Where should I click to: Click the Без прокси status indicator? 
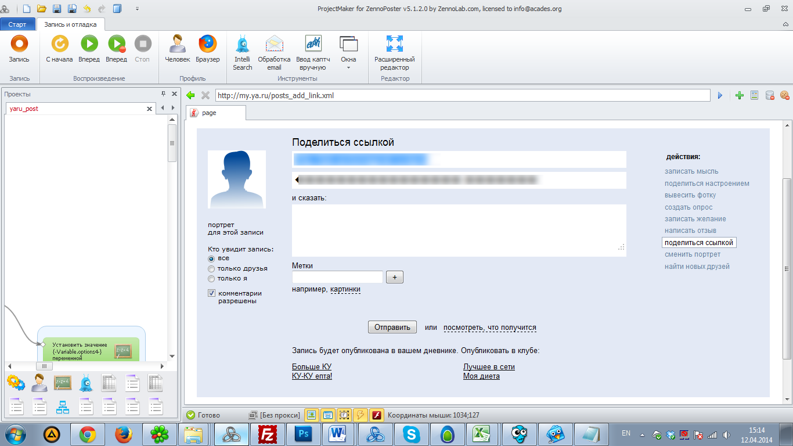pyautogui.click(x=275, y=415)
